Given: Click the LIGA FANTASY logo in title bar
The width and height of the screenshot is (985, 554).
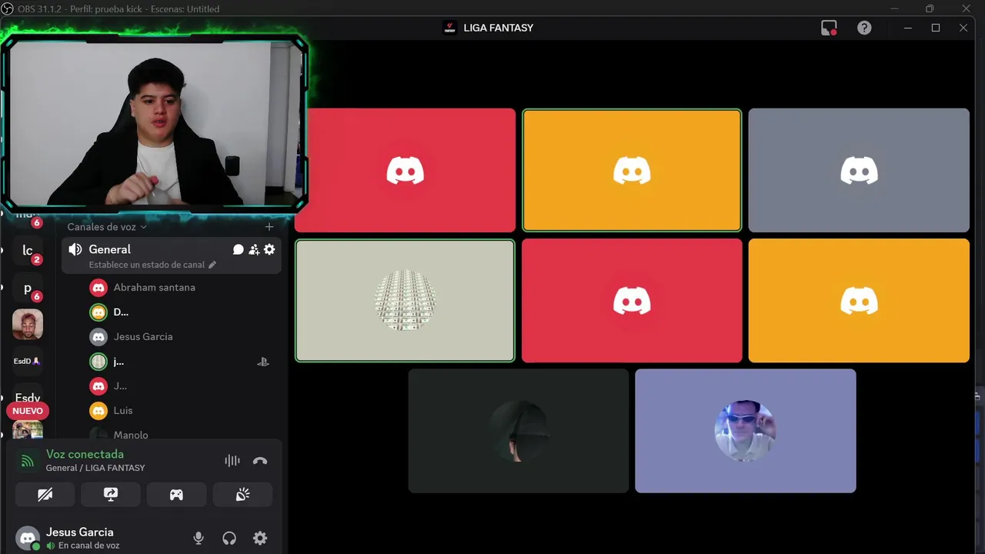Looking at the screenshot, I should point(450,28).
